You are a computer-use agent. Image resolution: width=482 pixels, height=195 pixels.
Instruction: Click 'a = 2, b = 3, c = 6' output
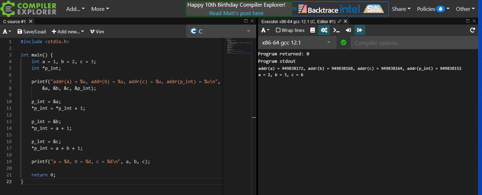click(x=281, y=75)
